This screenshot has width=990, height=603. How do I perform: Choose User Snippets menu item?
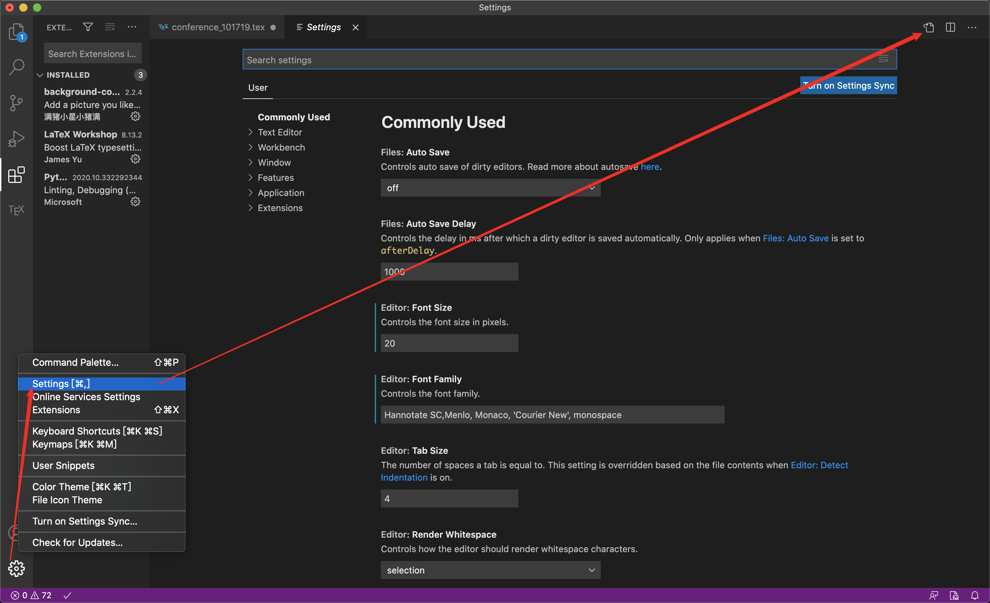click(102, 465)
